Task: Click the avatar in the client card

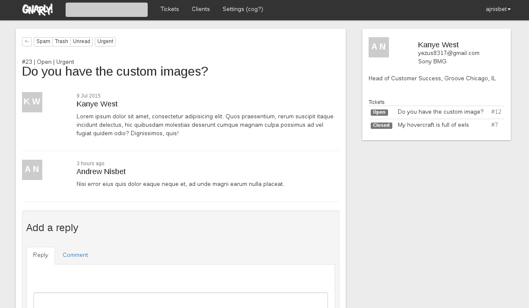Action: tap(379, 47)
